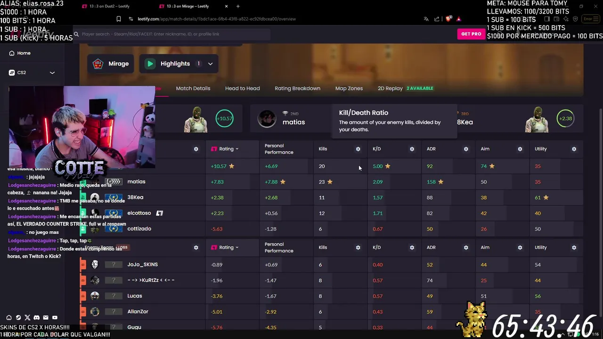Click the GET PRO button

(x=471, y=34)
